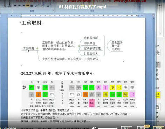Image resolution: width=165 pixels, height=129 pixels.
Task: Open the 倍速 playback speed button
Action: point(142,128)
